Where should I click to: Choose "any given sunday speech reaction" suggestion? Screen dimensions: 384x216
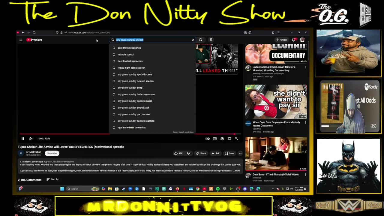pyautogui.click(x=152, y=121)
